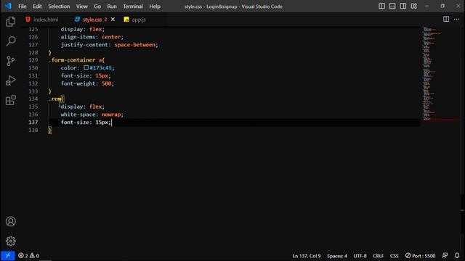The height and width of the screenshot is (261, 465).
Task: Open the Accounts menu icon
Action: (x=11, y=221)
